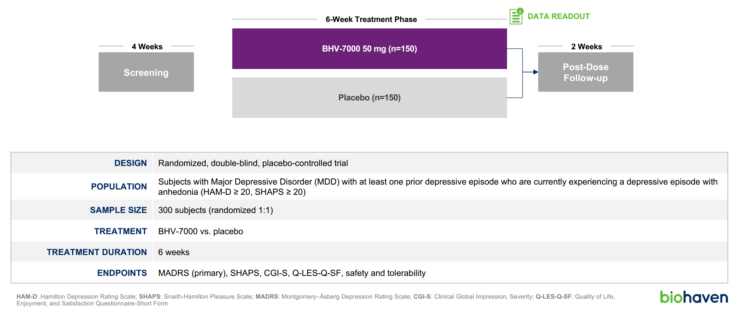Click the HAM-D abbreviation footnote

[27, 297]
